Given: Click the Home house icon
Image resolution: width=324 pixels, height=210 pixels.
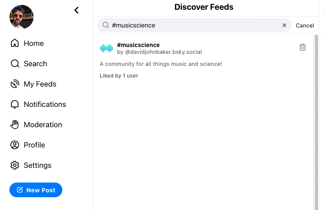Looking at the screenshot, I should click(15, 43).
